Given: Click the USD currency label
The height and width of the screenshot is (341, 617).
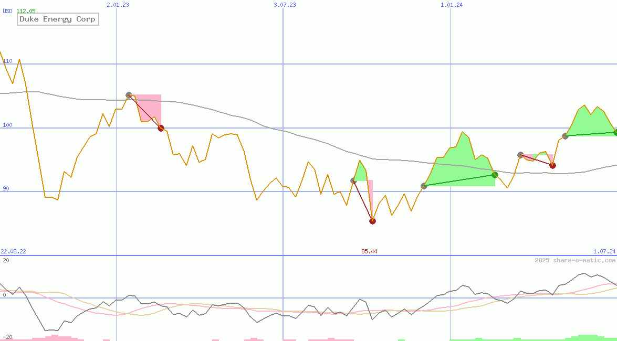Looking at the screenshot, I should coord(7,11).
